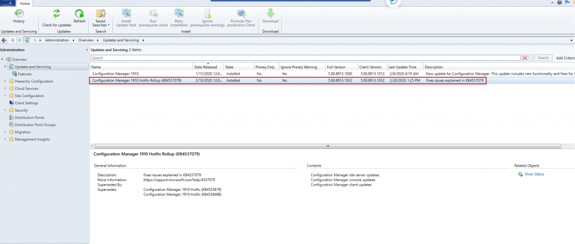Run prerequisite check

(x=153, y=18)
